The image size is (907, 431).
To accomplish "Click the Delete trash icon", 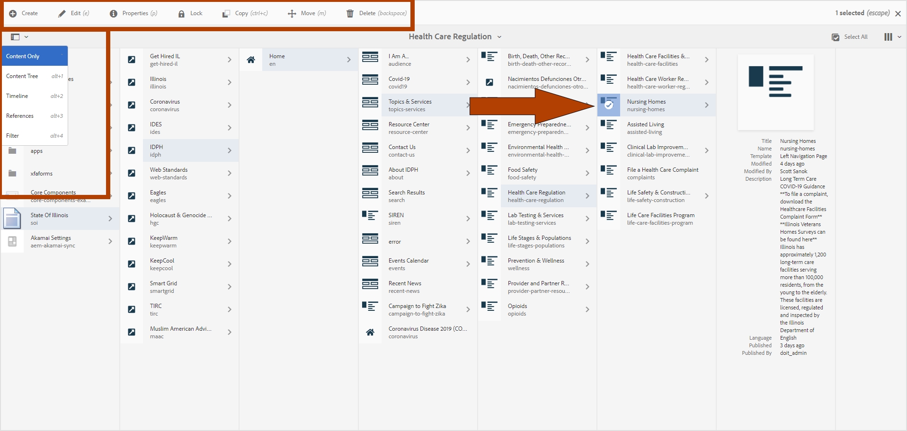I will [350, 13].
